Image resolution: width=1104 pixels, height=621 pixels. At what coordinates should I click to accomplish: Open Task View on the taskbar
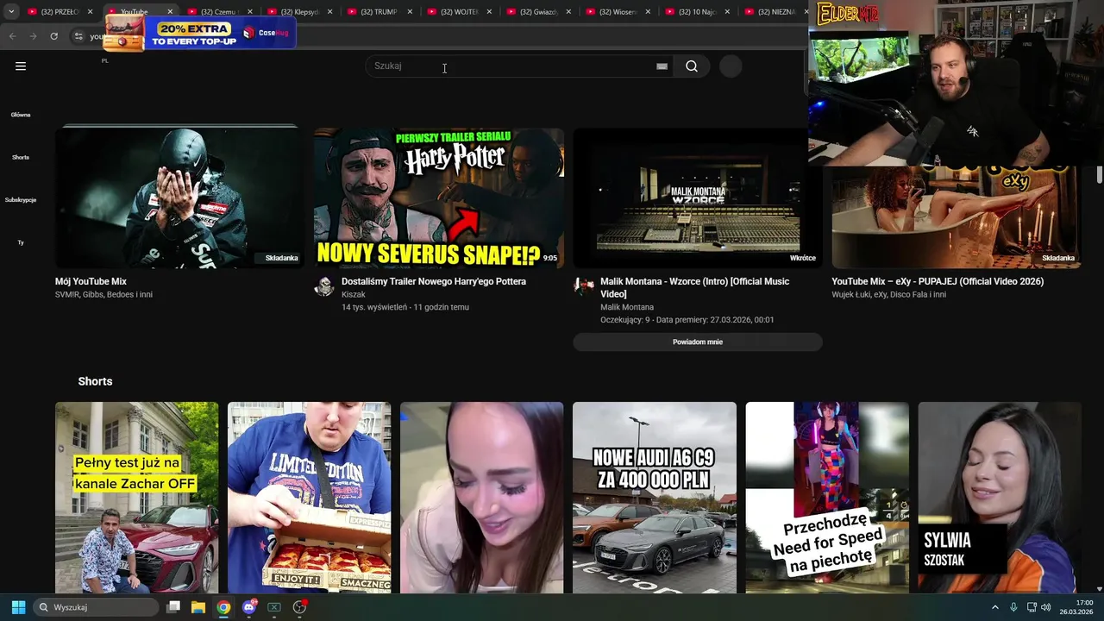coord(173,607)
